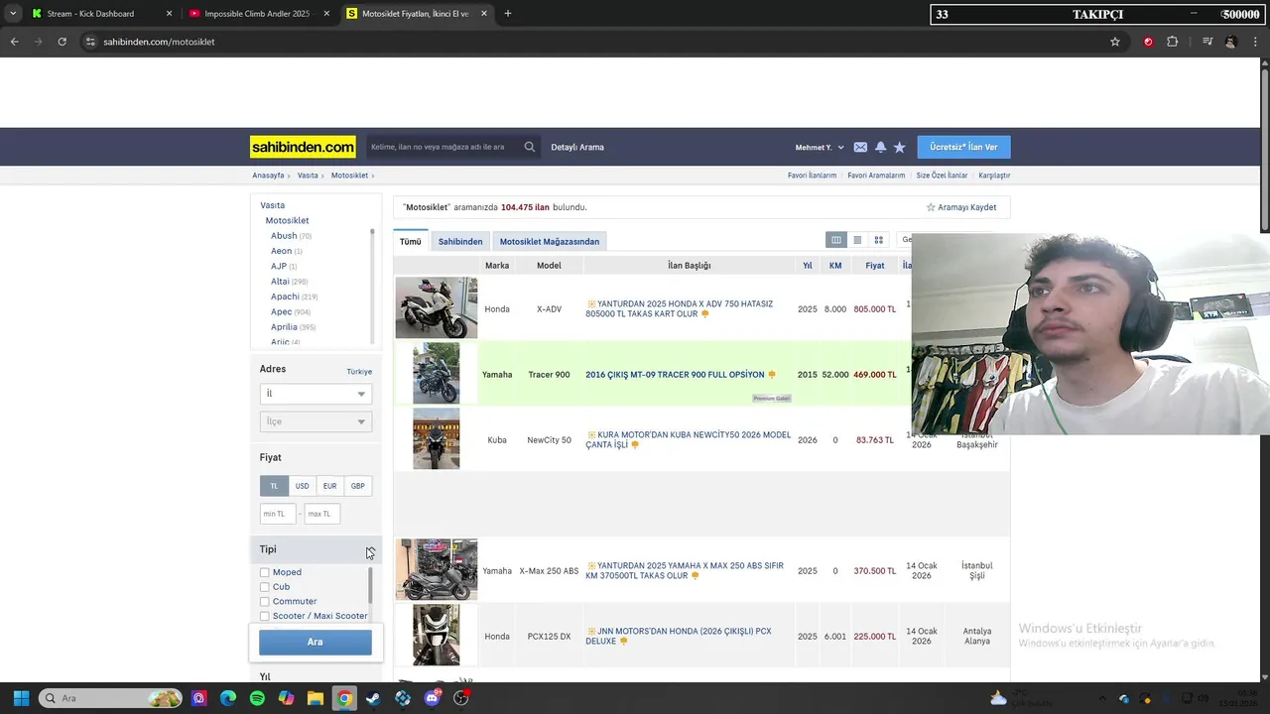Open Detaylı Arama link
Screen dimensions: 1270x714
pyautogui.click(x=577, y=147)
